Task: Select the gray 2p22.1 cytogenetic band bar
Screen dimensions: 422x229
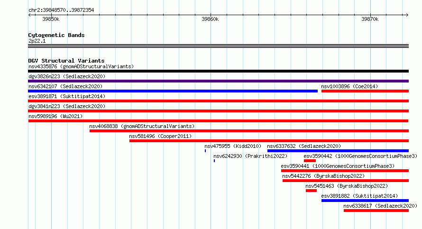Action: 218,46
